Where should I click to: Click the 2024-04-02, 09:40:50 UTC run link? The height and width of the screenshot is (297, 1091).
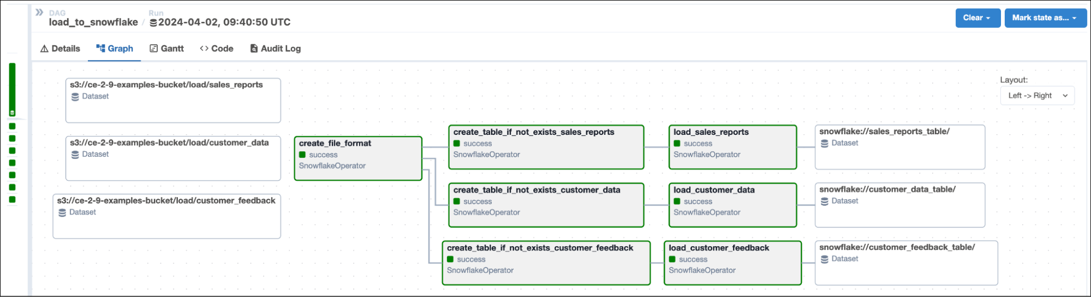[x=224, y=22]
